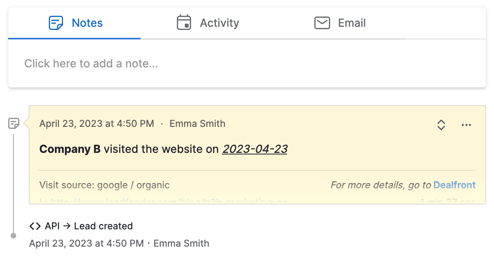
Task: Click the Notes tab icon
Action: 56,23
